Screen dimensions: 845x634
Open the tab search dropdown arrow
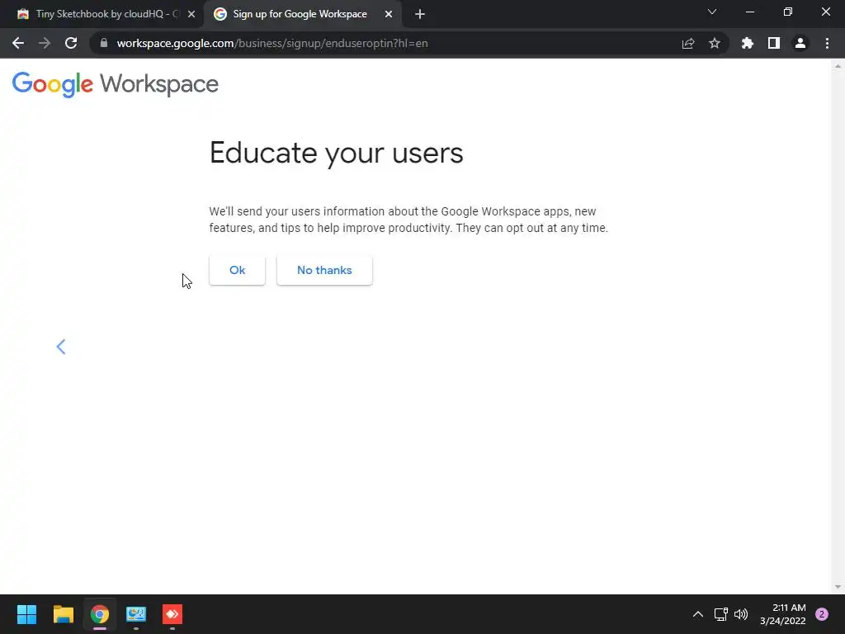712,12
